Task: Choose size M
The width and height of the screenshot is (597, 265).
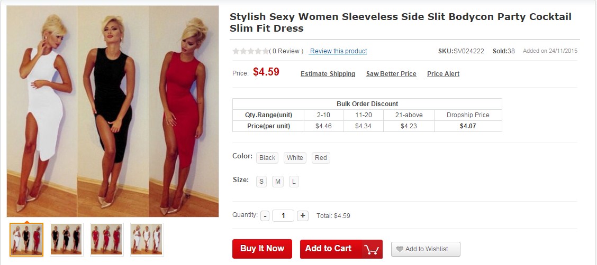Action: [x=278, y=182]
